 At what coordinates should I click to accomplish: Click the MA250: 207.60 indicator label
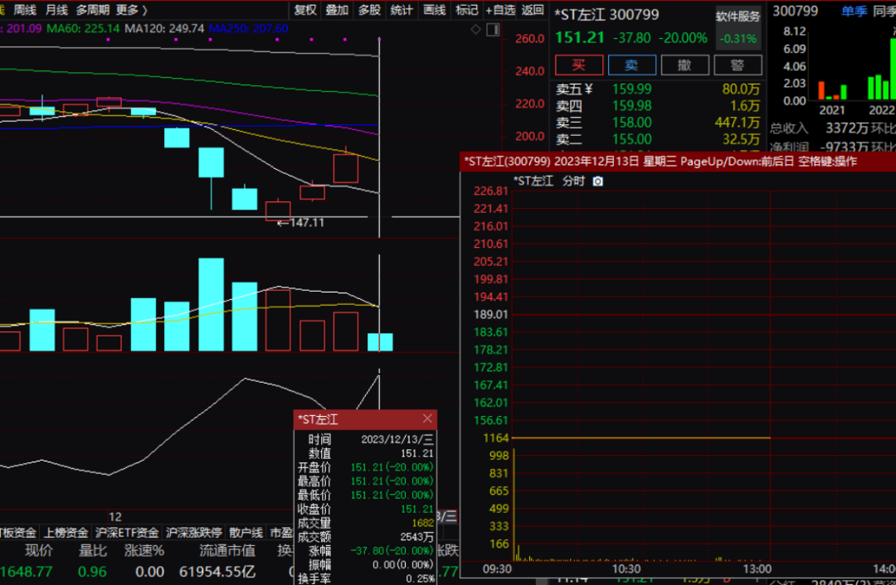coord(249,28)
